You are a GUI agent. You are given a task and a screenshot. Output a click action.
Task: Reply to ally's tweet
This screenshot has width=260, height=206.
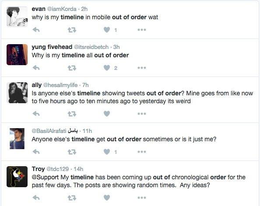[36, 114]
